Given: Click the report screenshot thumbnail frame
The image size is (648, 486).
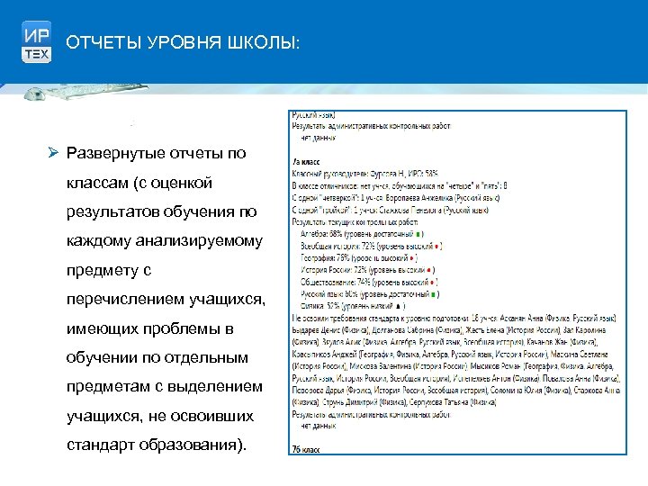Looking at the screenshot, I should click(457, 283).
